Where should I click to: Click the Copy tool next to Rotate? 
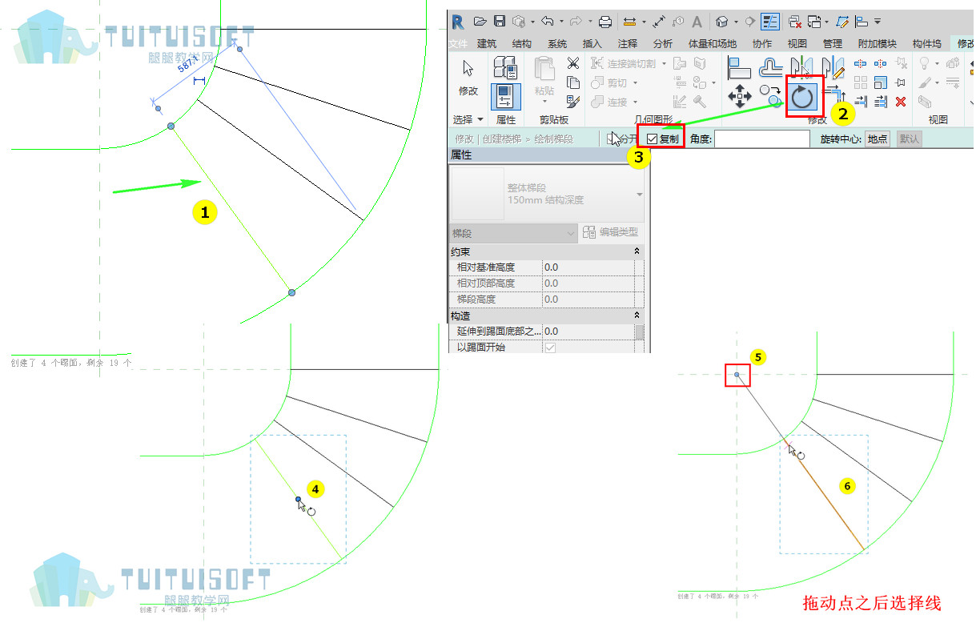pyautogui.click(x=770, y=97)
